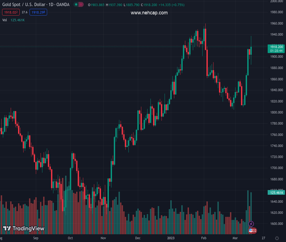Click the 2023 label on time axis
The width and height of the screenshot is (286, 242).
pyautogui.click(x=171, y=238)
